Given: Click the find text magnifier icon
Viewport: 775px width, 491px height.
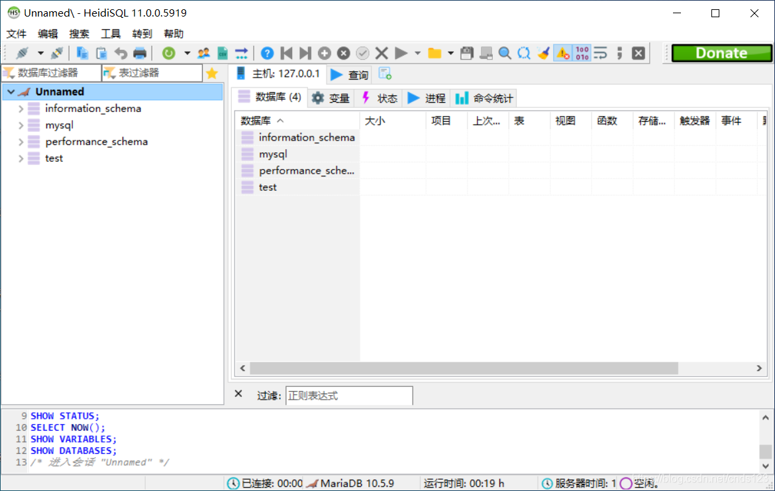Looking at the screenshot, I should click(x=505, y=53).
